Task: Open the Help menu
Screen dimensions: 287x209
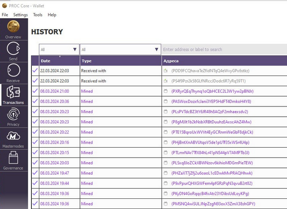Action: [52, 15]
